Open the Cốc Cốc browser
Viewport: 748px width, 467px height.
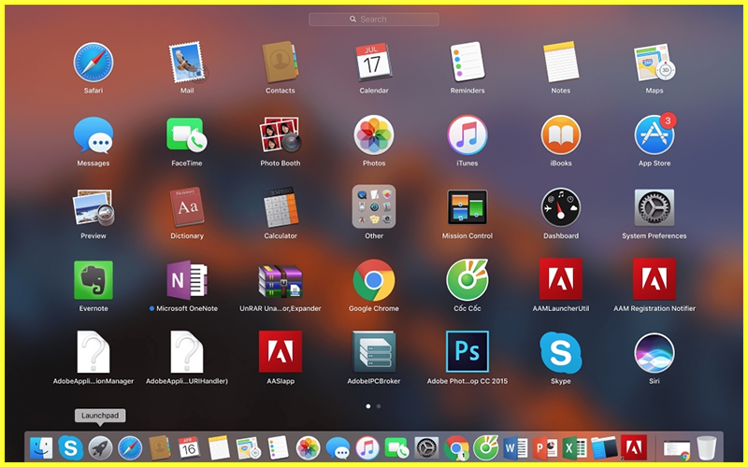point(467,280)
